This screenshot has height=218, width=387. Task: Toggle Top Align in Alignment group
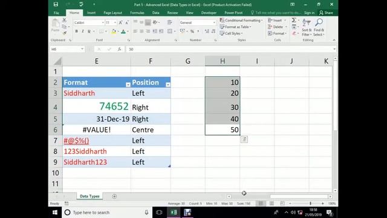coord(135,22)
